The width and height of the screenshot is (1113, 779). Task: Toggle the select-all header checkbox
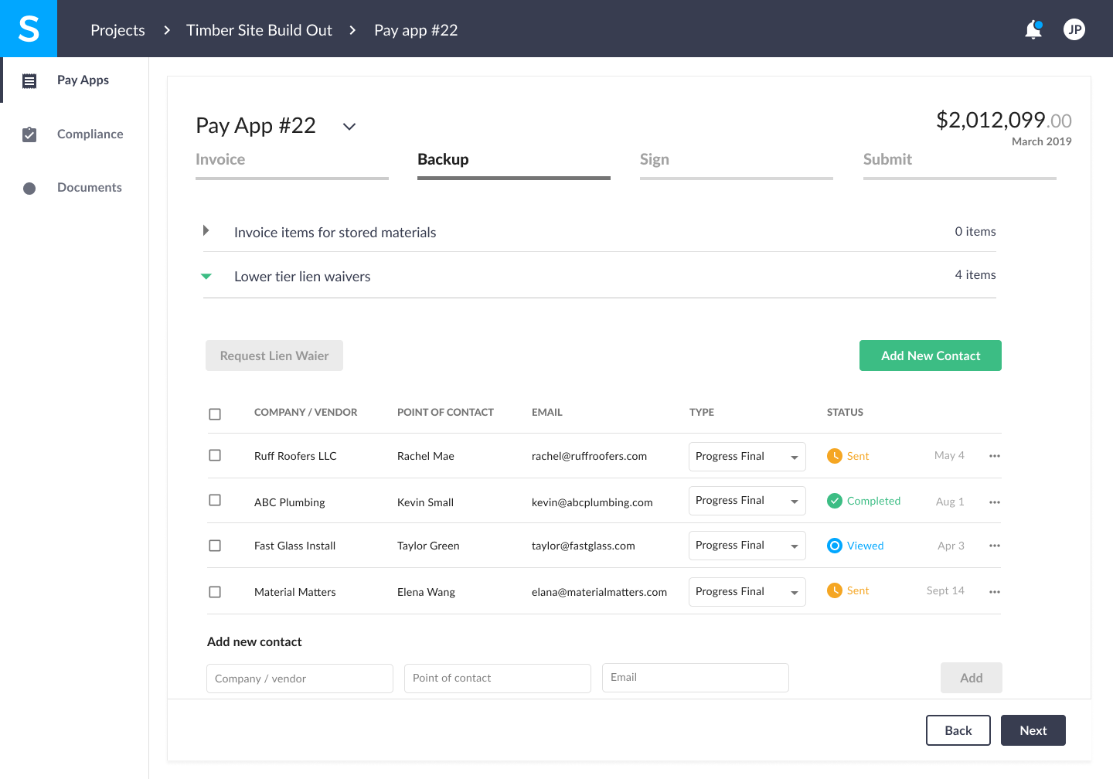coord(215,414)
